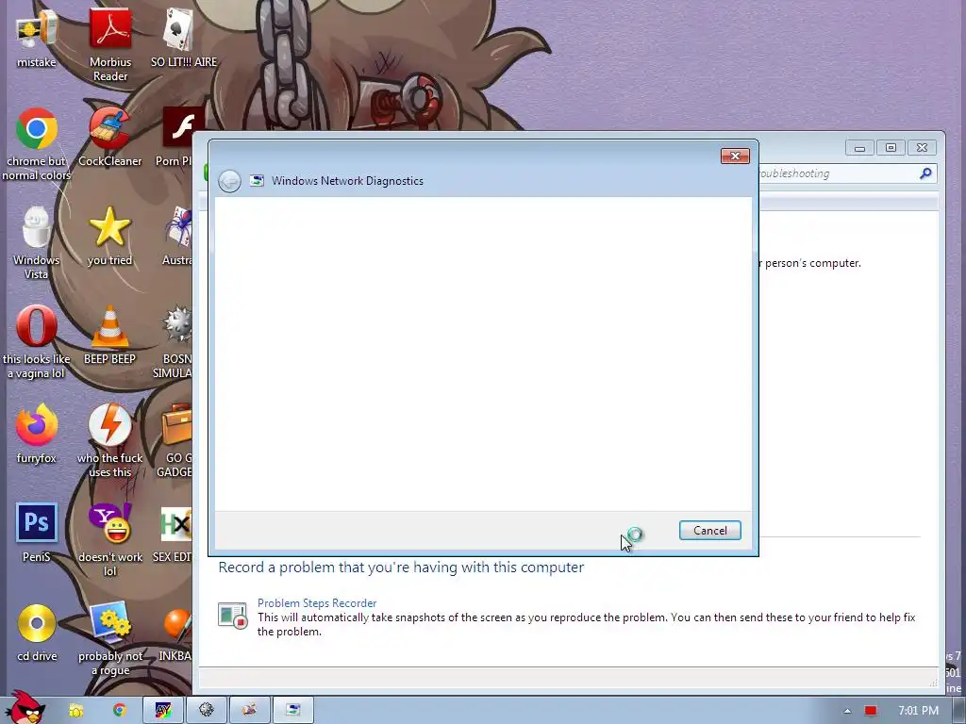Open the 'mistake' desktop icon

click(37, 40)
